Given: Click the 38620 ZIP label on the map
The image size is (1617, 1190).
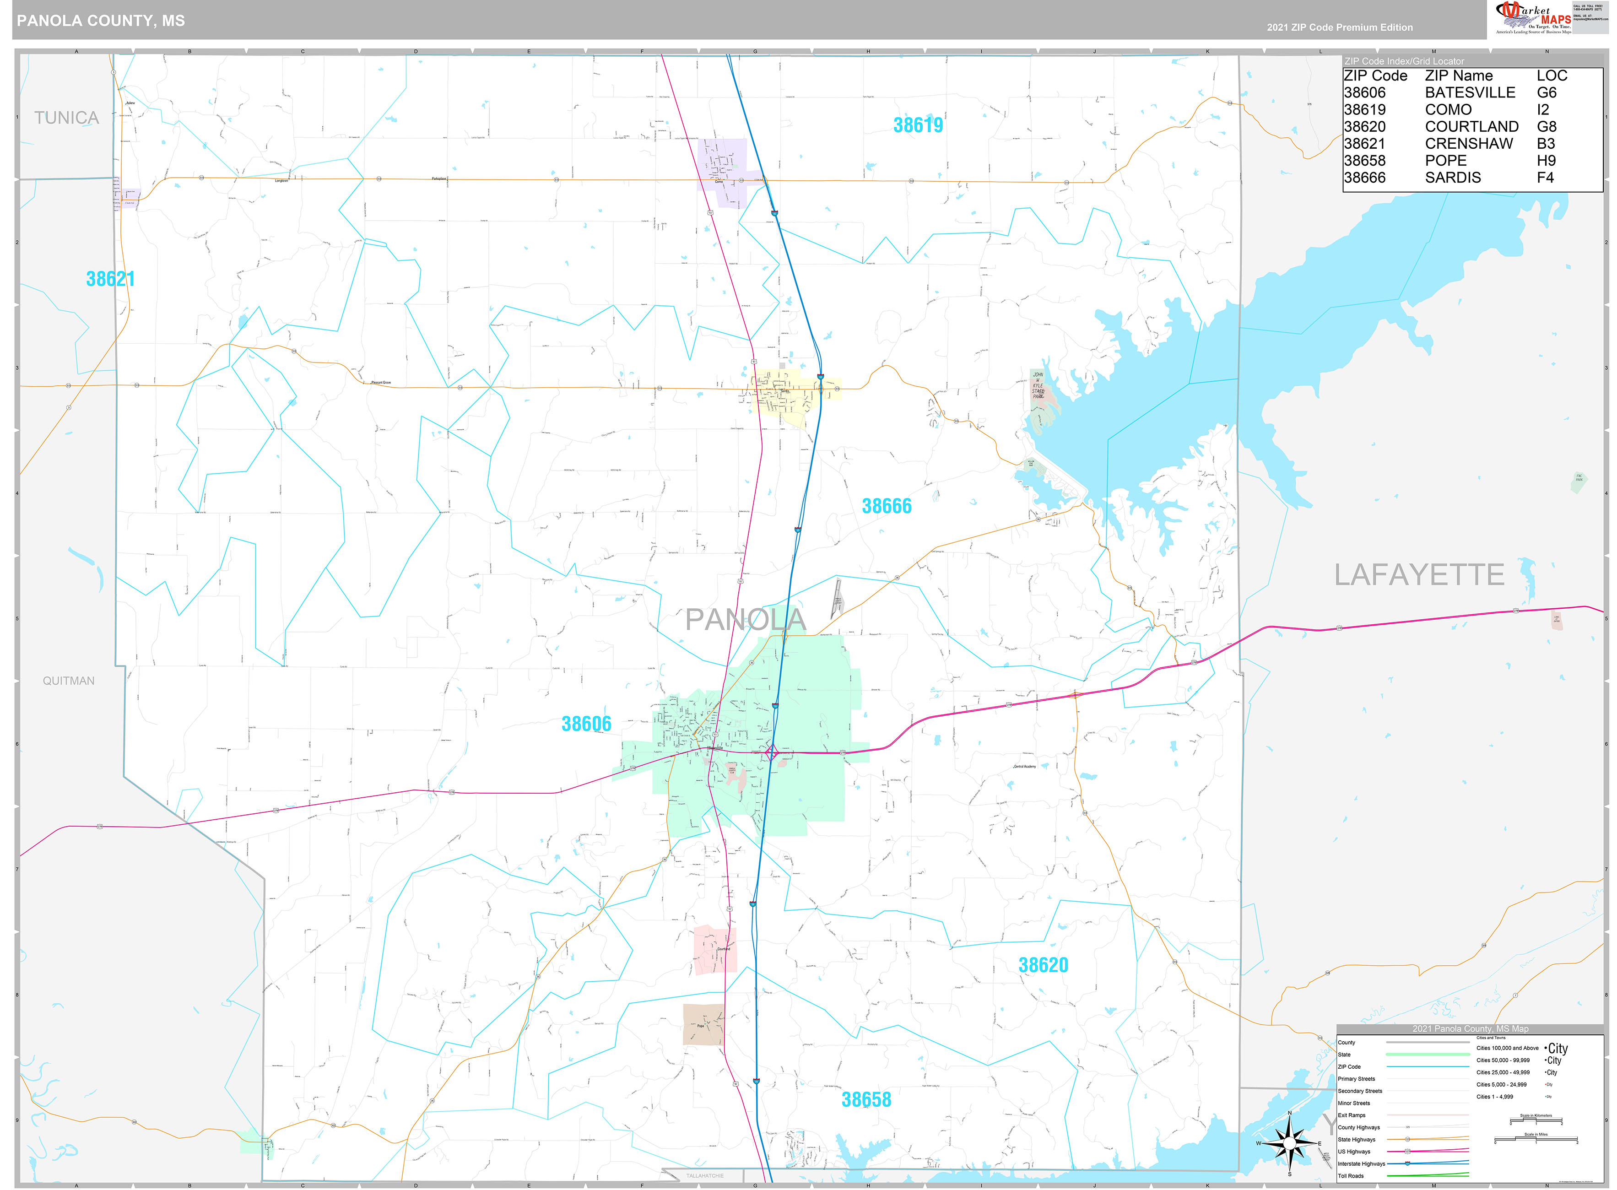Looking at the screenshot, I should pos(1043,965).
